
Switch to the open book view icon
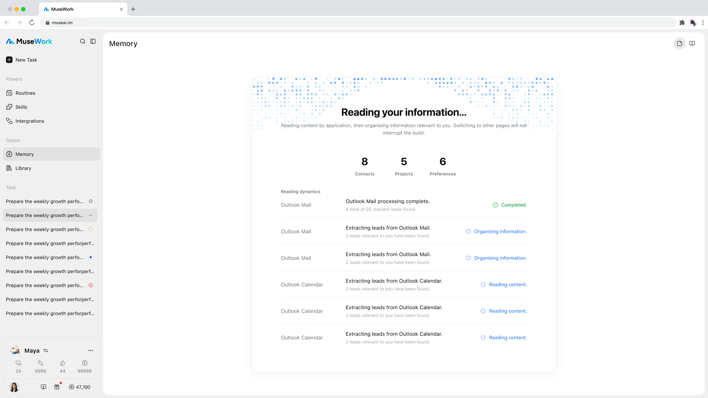click(x=692, y=43)
